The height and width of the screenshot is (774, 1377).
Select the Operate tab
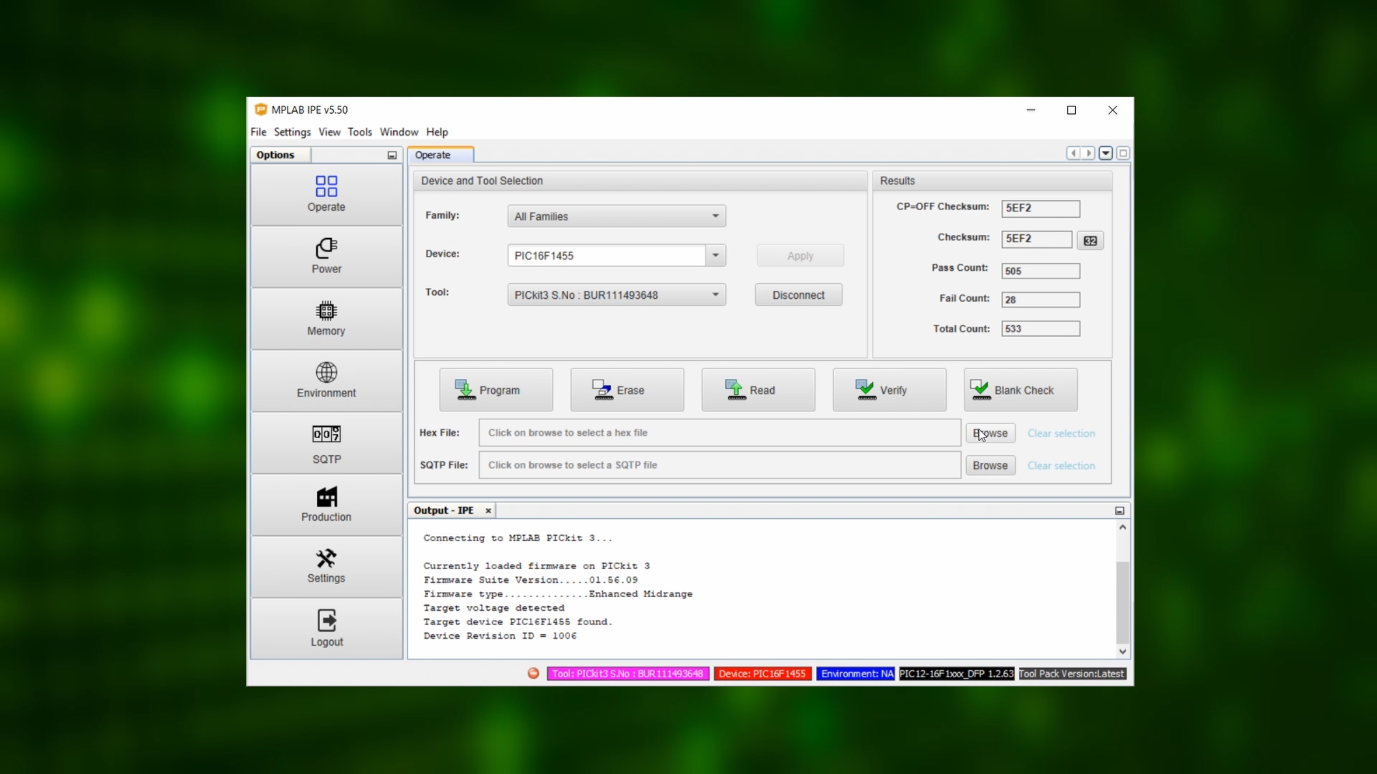[x=433, y=155]
